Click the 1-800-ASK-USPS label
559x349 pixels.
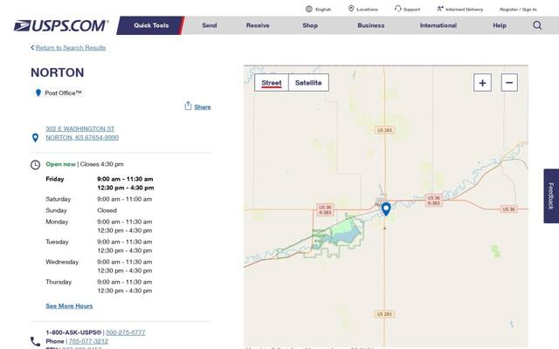pos(73,332)
